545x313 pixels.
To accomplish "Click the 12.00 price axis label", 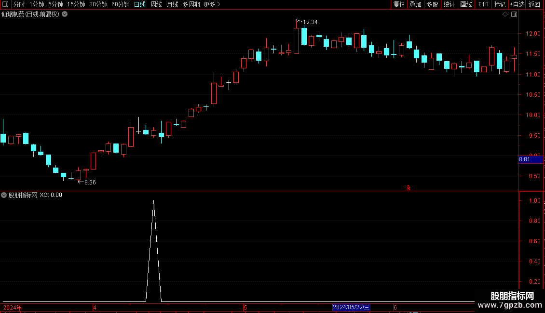I will point(533,34).
